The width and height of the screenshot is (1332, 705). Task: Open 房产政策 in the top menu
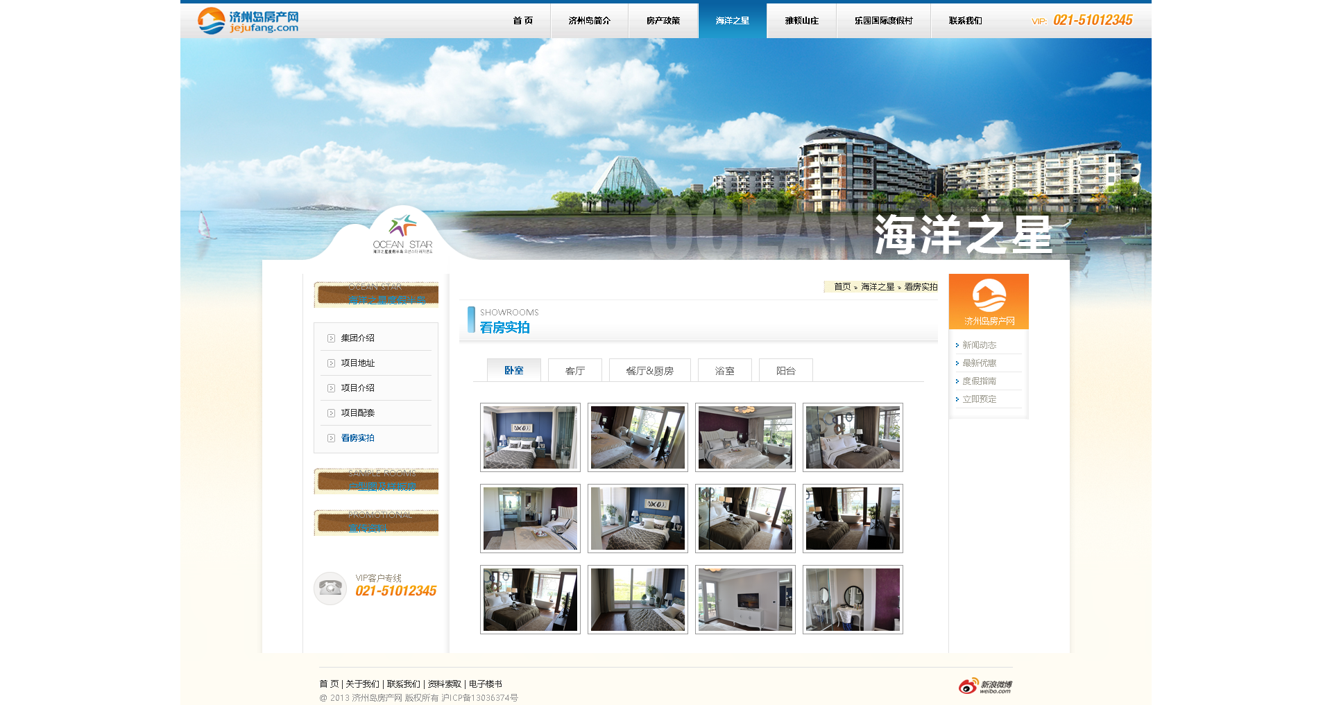coord(663,21)
